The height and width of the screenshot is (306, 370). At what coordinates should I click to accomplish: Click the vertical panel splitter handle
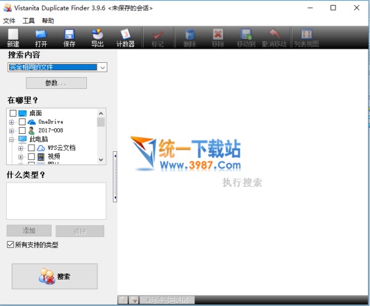click(x=115, y=176)
